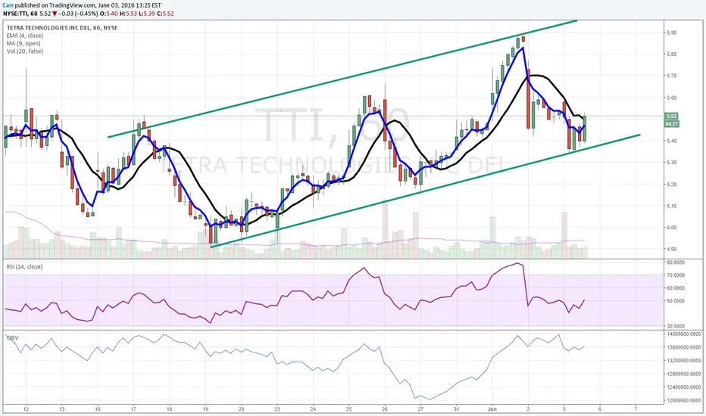This screenshot has height=416, width=706.
Task: Click the 23 date on the time axis
Action: click(x=277, y=408)
